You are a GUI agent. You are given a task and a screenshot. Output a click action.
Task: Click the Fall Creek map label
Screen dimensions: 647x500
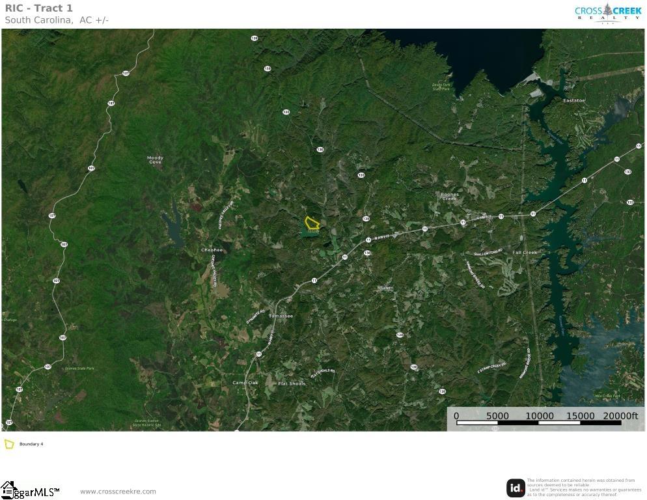pos(525,253)
